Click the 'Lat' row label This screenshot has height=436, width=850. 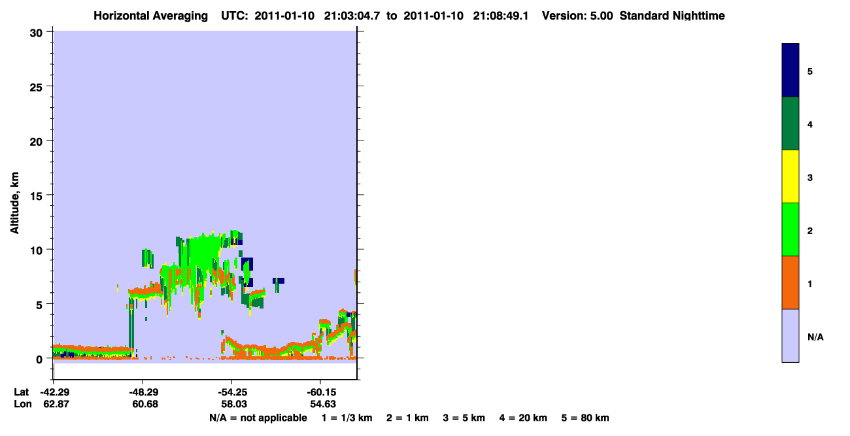point(21,392)
